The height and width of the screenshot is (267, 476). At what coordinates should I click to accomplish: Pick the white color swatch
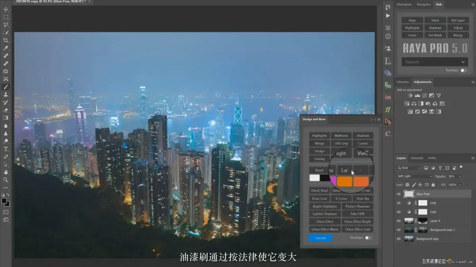[315, 178]
